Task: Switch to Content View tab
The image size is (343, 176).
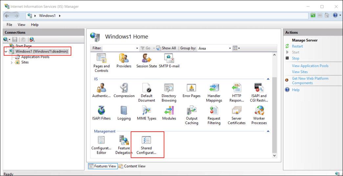Action: 132,166
